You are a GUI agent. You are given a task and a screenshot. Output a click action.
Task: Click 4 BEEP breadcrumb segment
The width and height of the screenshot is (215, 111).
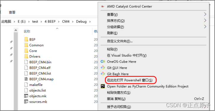(50, 22)
